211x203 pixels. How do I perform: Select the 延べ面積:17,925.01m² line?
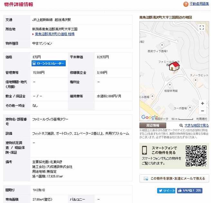point(47,176)
